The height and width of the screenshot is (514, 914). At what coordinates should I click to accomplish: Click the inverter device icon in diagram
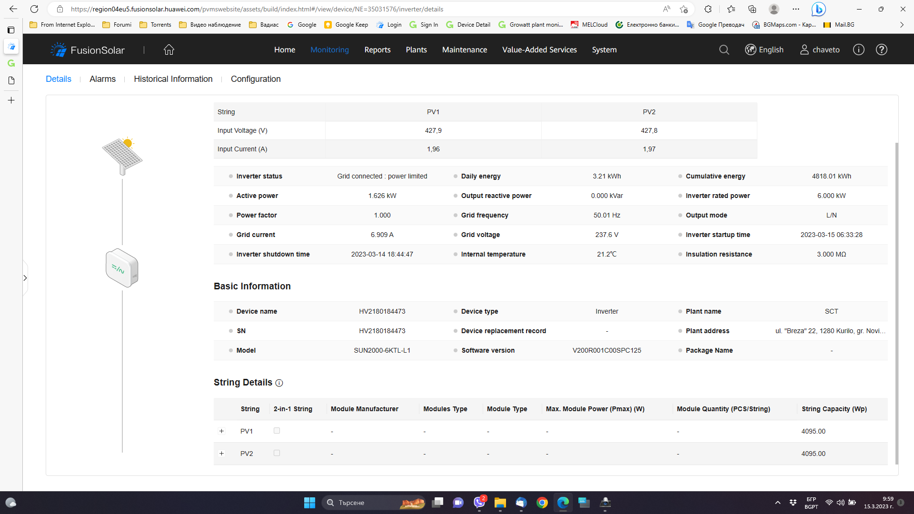pos(122,268)
